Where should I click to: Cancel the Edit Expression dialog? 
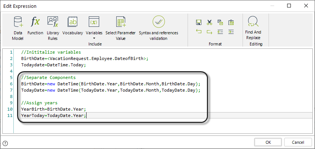click(x=298, y=142)
